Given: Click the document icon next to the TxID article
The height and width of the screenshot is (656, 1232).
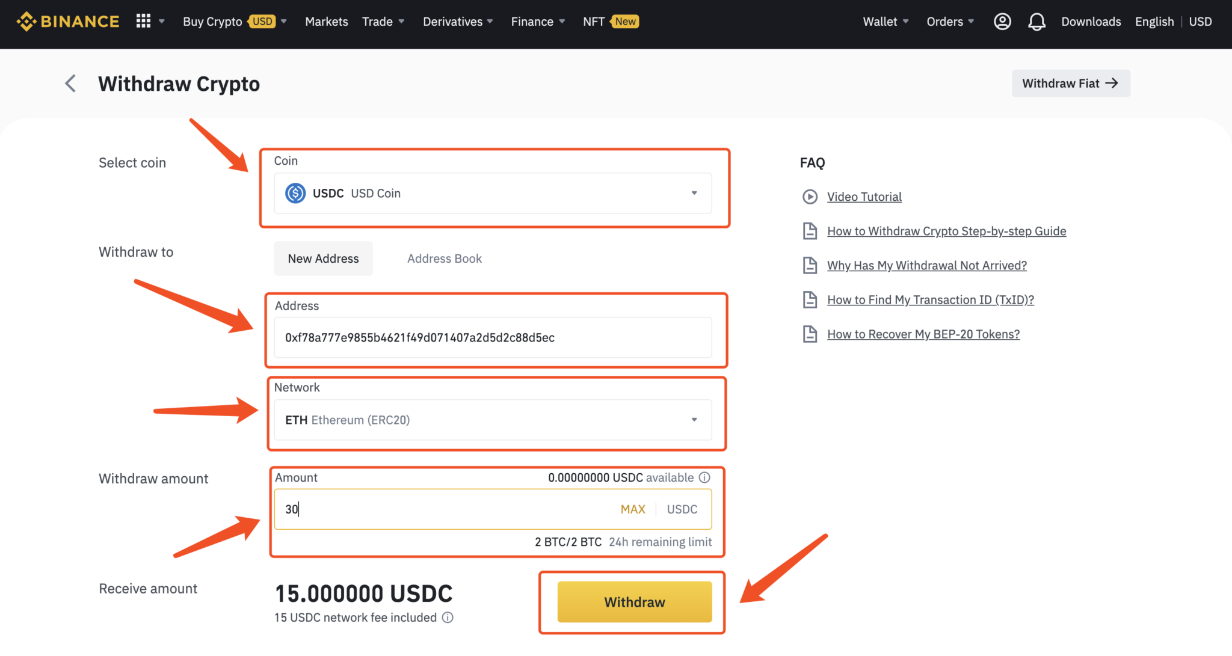Looking at the screenshot, I should [810, 299].
